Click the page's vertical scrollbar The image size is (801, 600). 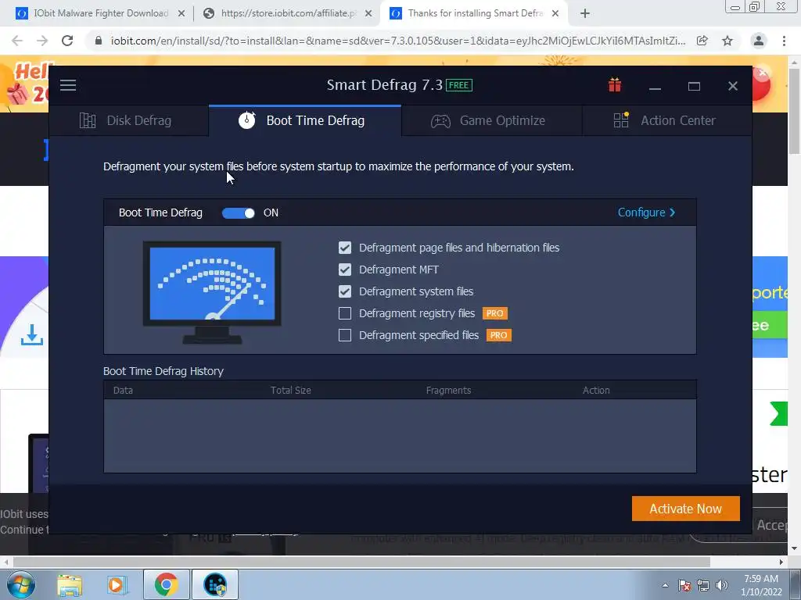pyautogui.click(x=795, y=109)
